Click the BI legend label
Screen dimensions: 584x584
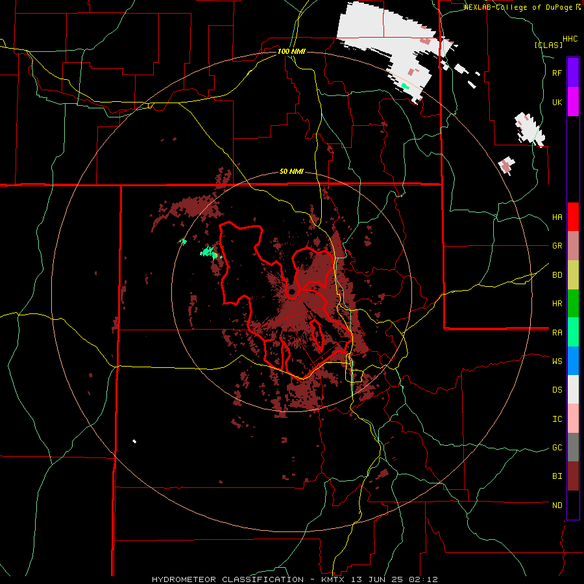pos(557,476)
